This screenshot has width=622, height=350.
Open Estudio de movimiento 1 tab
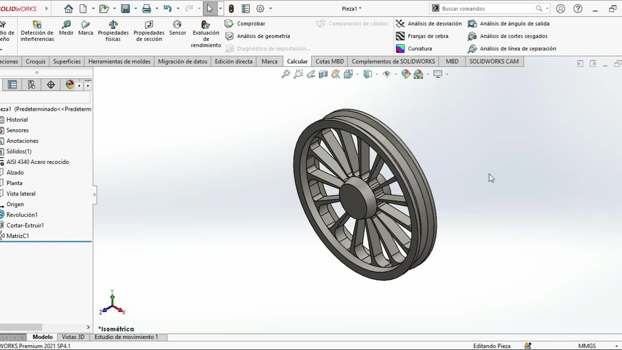126,337
